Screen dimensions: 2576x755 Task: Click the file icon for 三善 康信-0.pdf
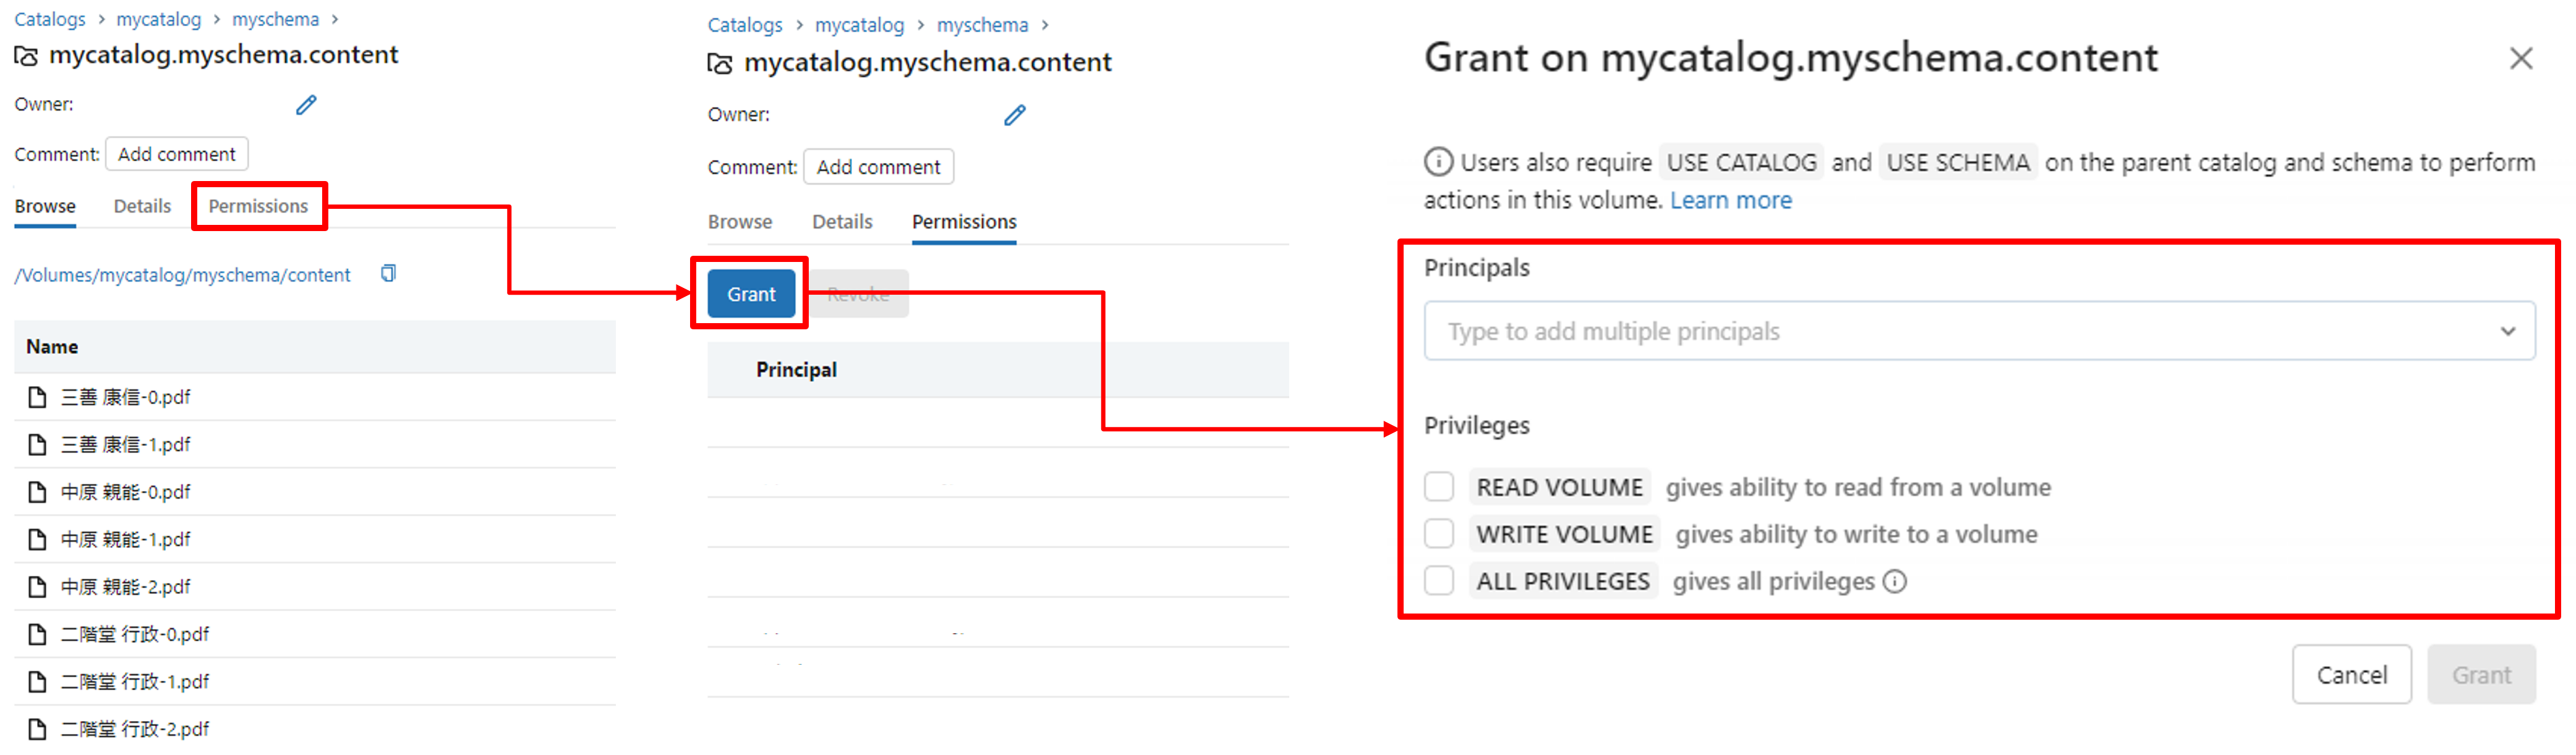click(x=37, y=397)
